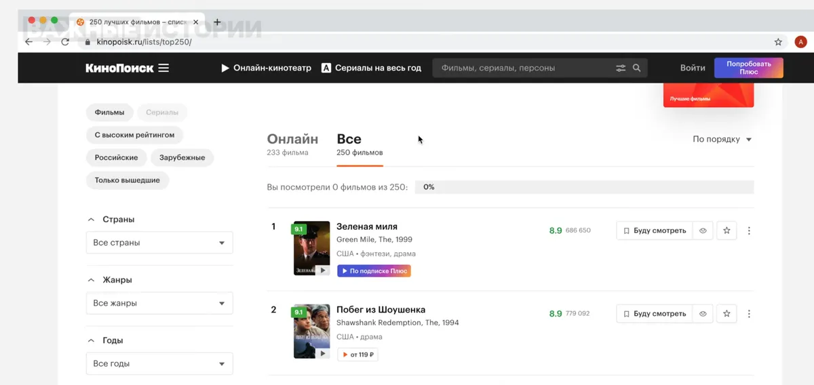
Task: Rate Побег из Шоушенка with star icon
Action: point(726,314)
